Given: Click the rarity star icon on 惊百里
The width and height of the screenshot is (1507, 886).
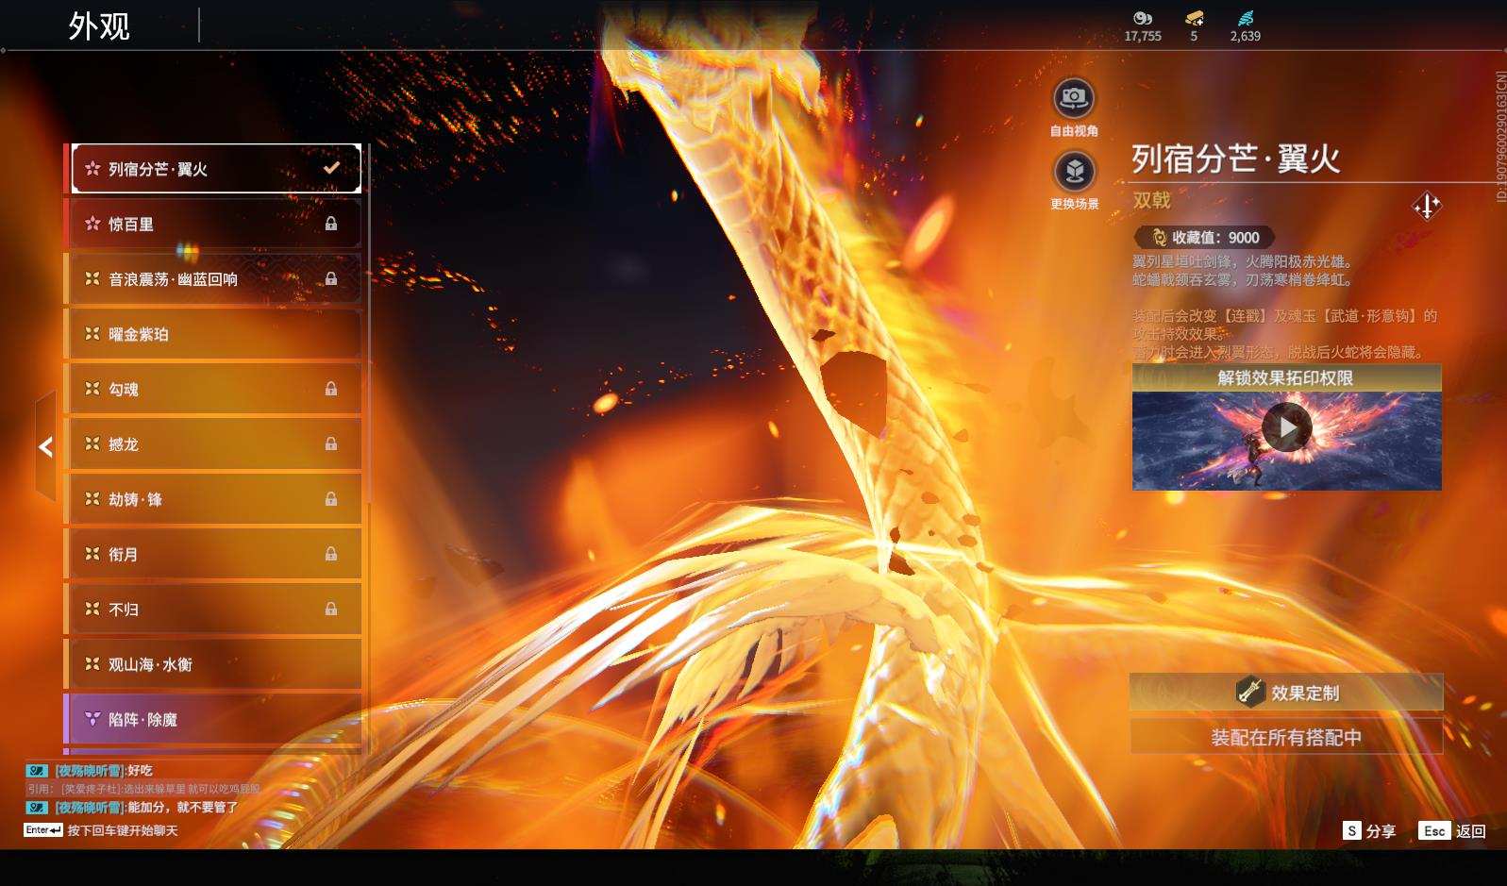Looking at the screenshot, I should coord(92,224).
